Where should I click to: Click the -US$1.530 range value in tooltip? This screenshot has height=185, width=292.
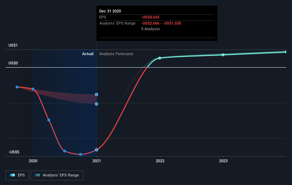[x=172, y=23]
